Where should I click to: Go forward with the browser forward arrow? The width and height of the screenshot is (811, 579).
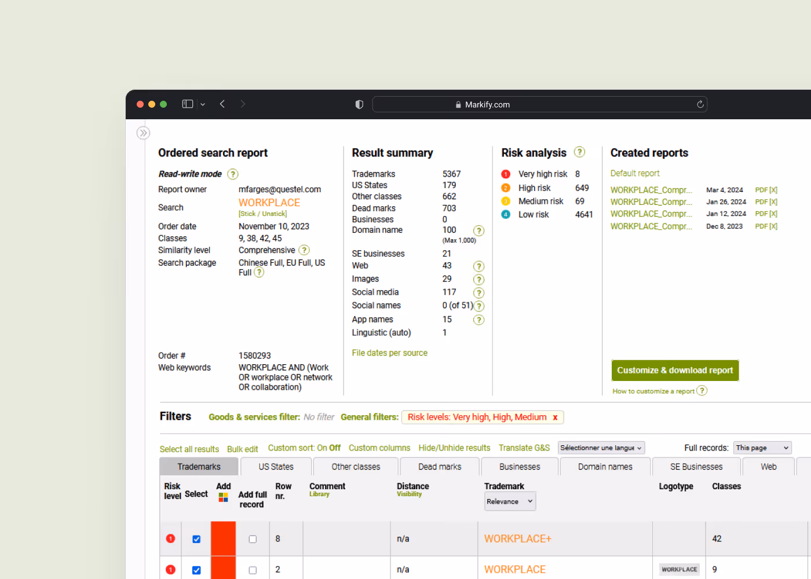(243, 104)
